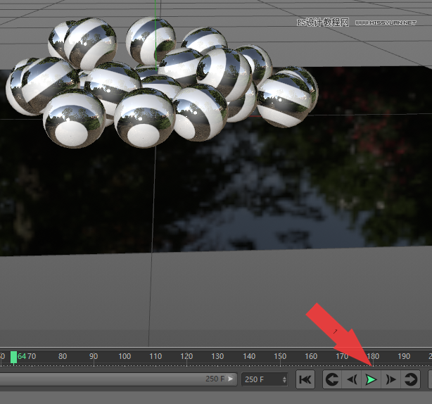The width and height of the screenshot is (432, 404).
Task: Click frame 100 on the timeline ruler
Action: point(125,357)
